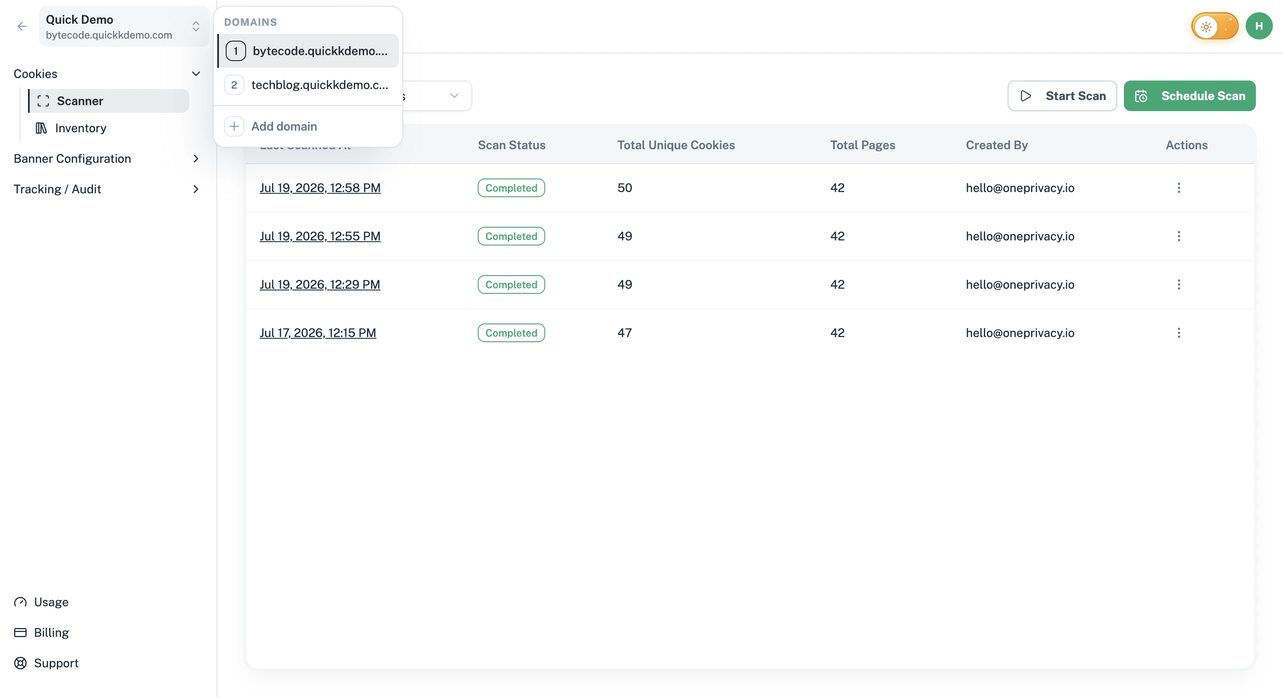Click the Billing card icon
This screenshot has width=1283, height=697.
pos(20,633)
